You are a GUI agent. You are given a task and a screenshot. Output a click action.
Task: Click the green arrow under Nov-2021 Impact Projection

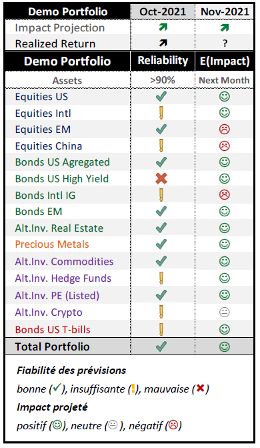pos(225,27)
